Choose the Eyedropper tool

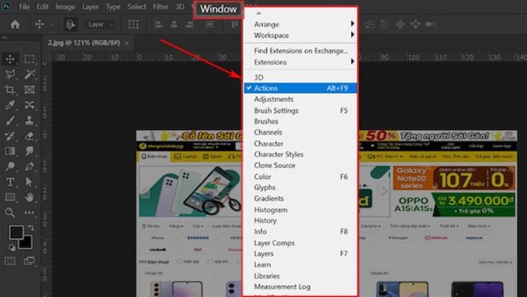click(11, 105)
